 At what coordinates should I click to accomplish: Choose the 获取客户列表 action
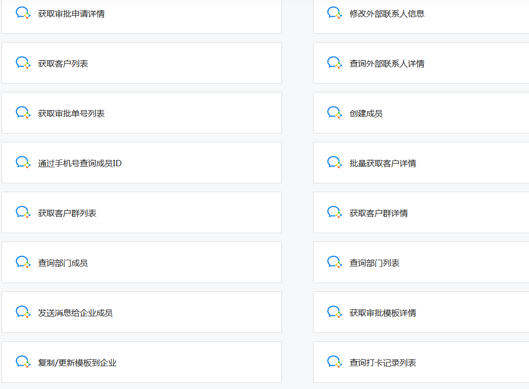[x=142, y=63]
